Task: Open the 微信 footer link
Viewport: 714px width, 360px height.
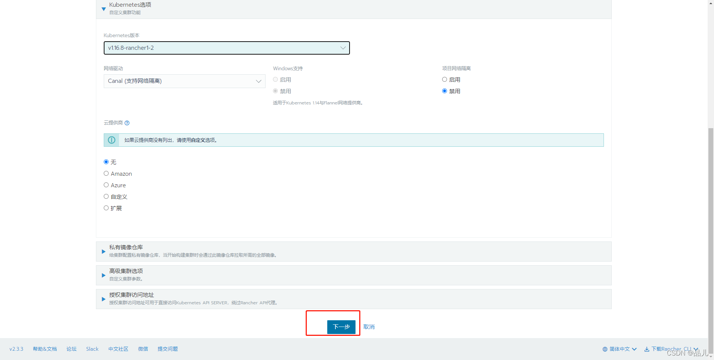Action: [x=143, y=349]
